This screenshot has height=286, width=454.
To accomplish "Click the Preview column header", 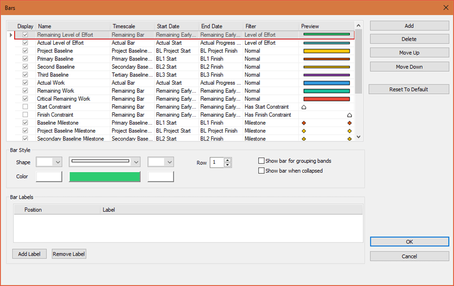I will tap(326, 26).
